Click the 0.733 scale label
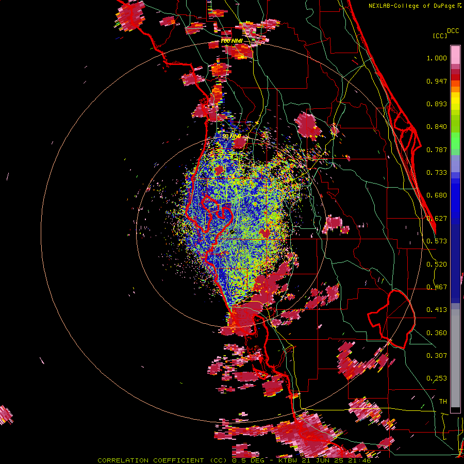Image resolution: width=464 pixels, height=464 pixels. click(x=437, y=173)
